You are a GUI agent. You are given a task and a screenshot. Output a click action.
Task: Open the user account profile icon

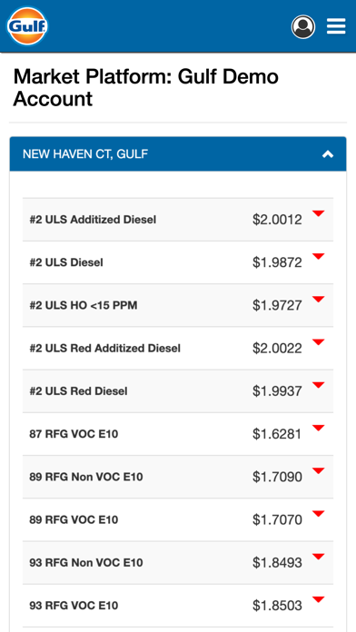click(303, 26)
